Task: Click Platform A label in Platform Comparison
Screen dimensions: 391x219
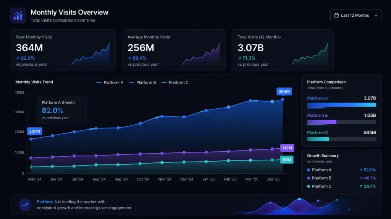Action: coord(317,98)
